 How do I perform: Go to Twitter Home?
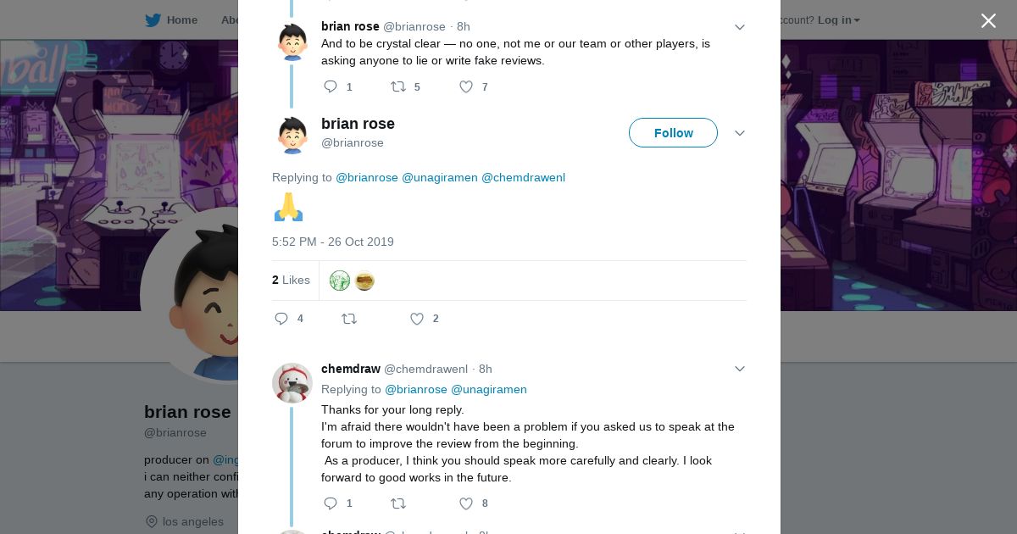click(x=171, y=19)
